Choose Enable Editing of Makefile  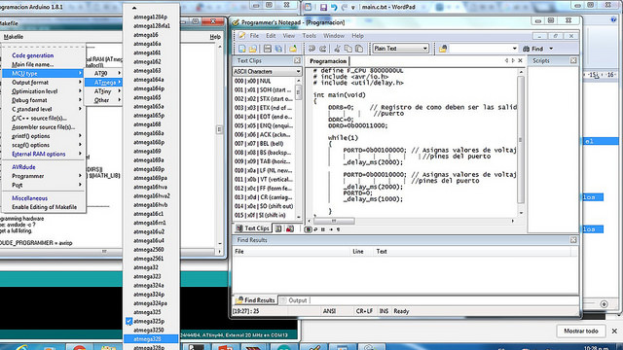43,207
